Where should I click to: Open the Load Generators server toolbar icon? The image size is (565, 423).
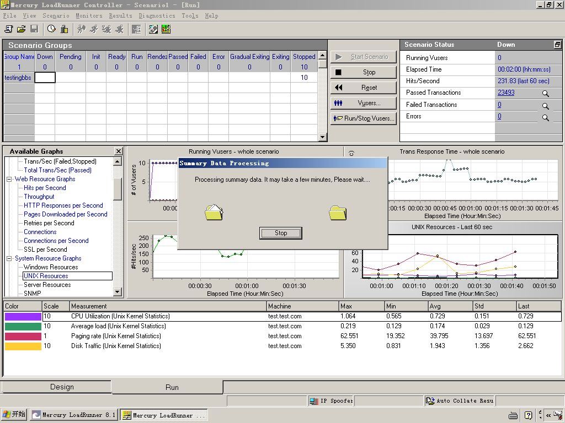[x=64, y=29]
